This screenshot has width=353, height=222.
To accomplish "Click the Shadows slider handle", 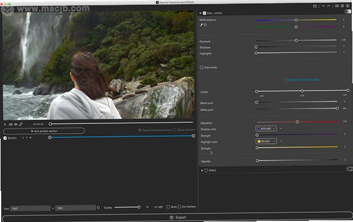I will 256,47.
